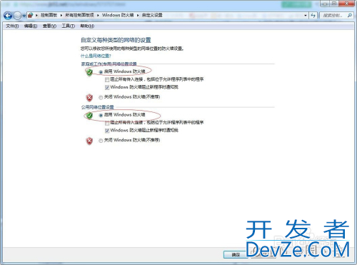Click green shield icon in public network section

(x=89, y=116)
